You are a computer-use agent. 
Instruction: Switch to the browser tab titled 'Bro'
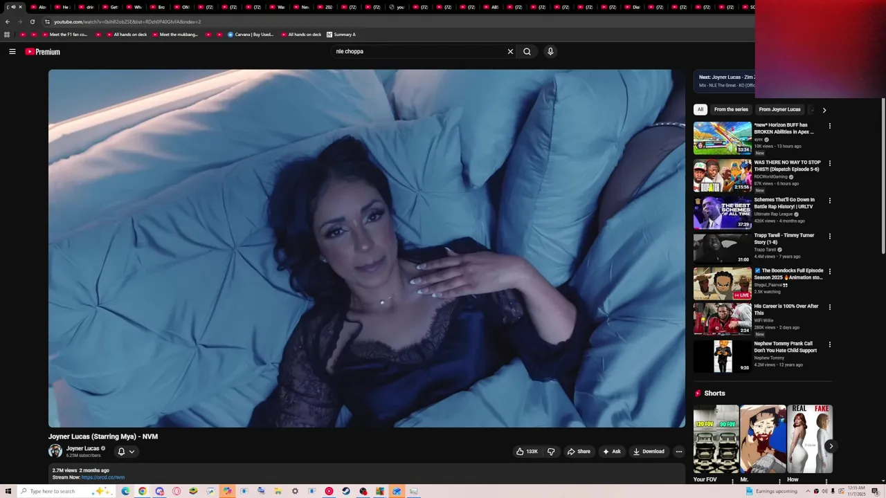pos(157,7)
